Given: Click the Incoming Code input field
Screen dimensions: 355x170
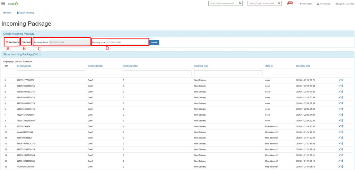Looking at the screenshot, I should [127, 42].
